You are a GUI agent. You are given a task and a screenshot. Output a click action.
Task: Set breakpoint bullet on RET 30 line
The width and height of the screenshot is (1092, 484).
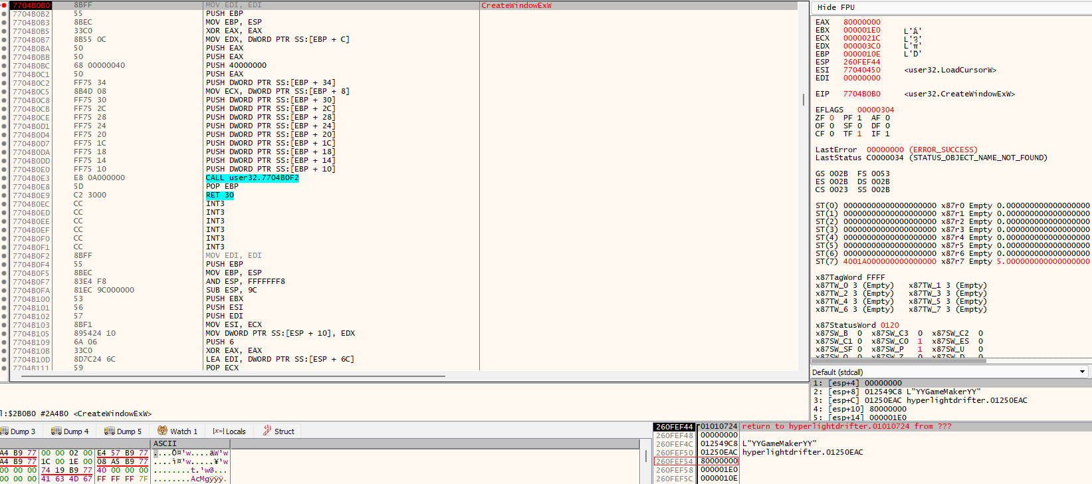[x=4, y=195]
